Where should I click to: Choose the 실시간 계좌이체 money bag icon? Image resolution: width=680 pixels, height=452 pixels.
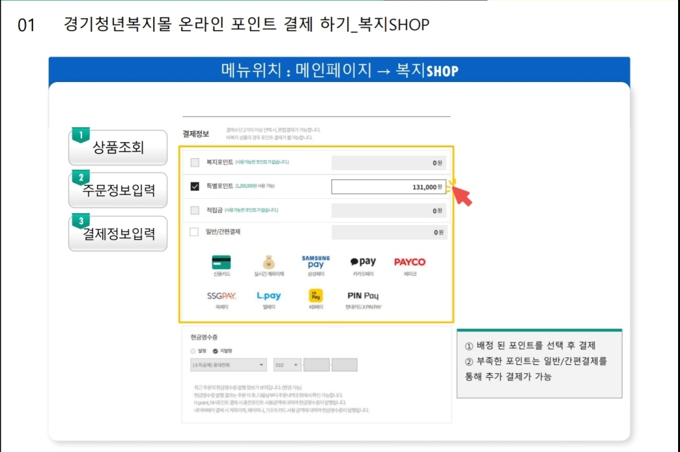coord(268,262)
